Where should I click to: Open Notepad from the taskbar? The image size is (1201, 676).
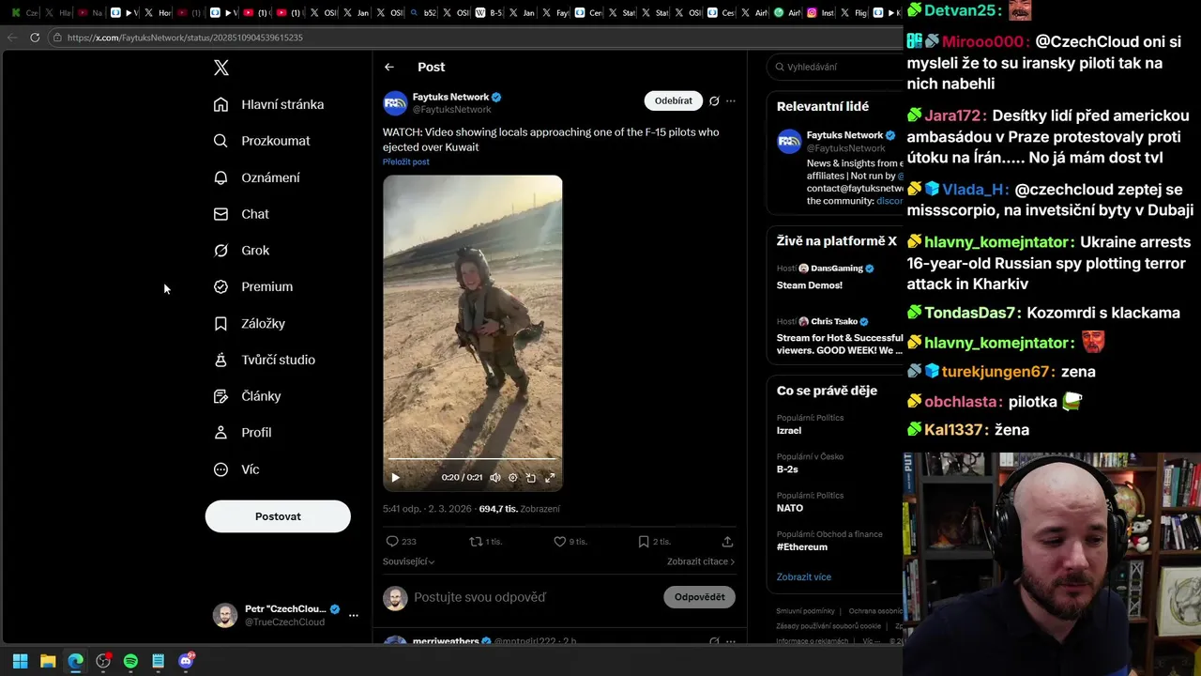[x=159, y=661]
